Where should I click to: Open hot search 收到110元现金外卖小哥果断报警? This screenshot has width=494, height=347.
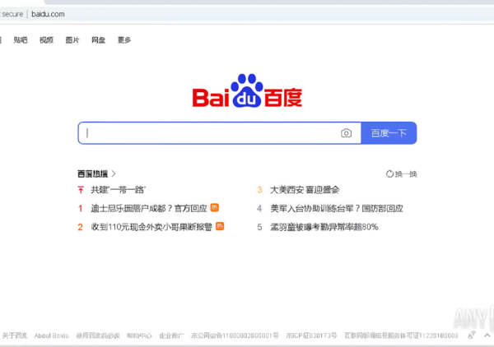coord(151,227)
